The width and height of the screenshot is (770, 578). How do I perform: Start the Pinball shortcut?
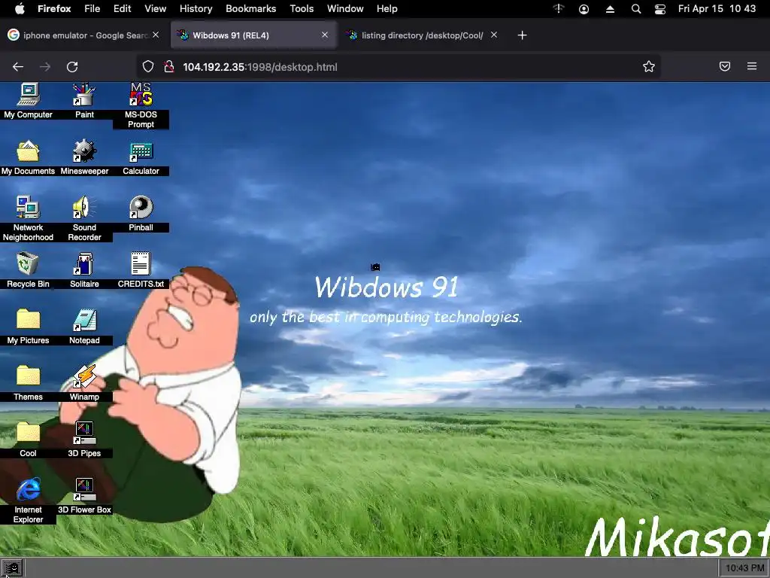141,214
